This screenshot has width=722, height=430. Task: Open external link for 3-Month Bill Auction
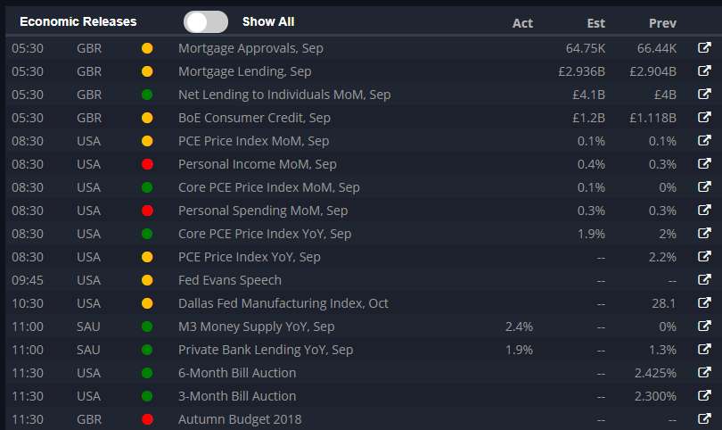(x=704, y=395)
